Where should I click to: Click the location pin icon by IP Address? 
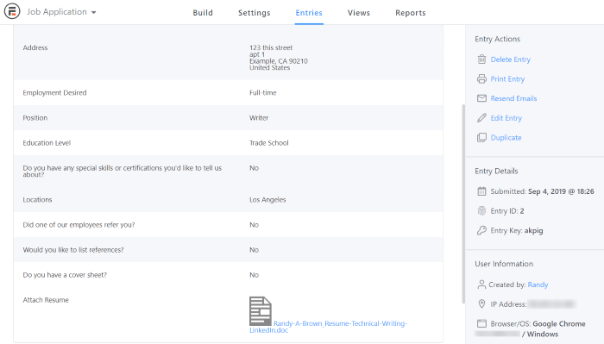pos(481,304)
